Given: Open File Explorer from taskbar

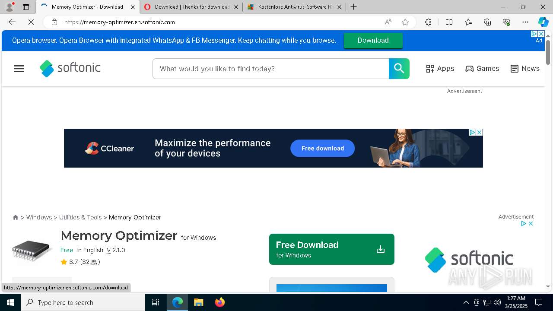Looking at the screenshot, I should [x=198, y=302].
